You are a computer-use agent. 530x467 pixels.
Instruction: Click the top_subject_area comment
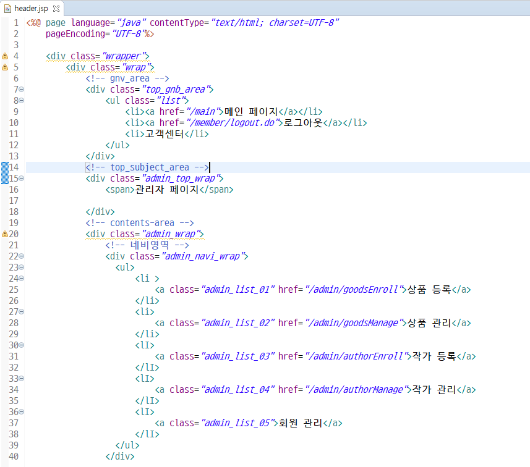[x=147, y=167]
